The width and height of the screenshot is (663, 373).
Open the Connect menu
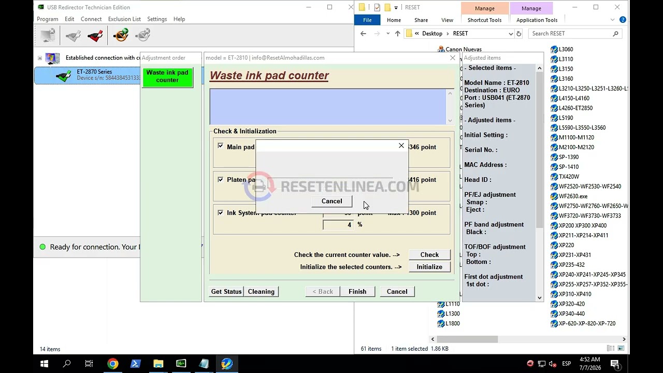click(x=91, y=19)
